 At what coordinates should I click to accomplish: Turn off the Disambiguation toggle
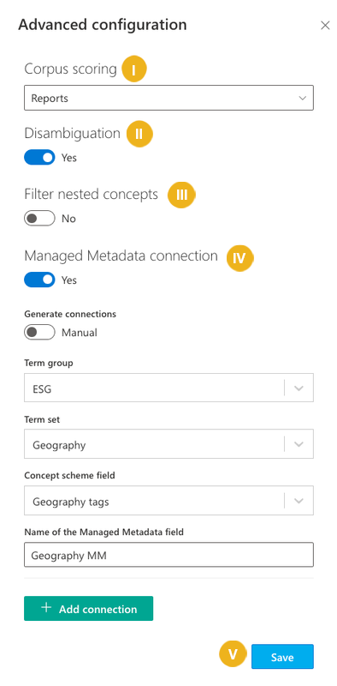click(x=39, y=158)
